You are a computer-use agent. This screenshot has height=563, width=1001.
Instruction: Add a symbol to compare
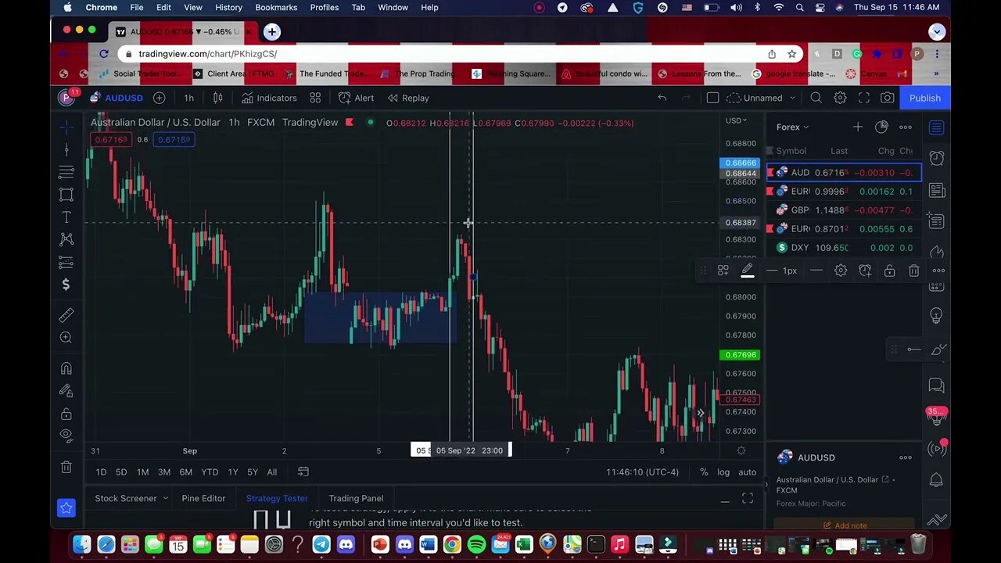click(x=159, y=98)
